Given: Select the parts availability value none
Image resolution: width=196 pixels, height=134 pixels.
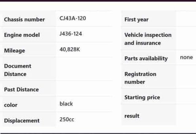Looking at the screenshot, I should (186, 57).
